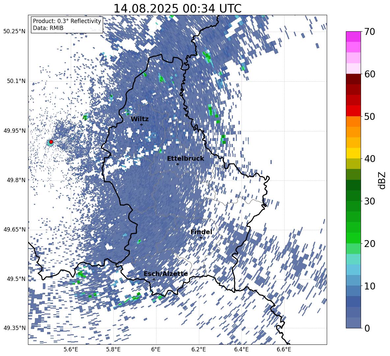The height and width of the screenshot is (356, 390).
Task: Click the 6°E longitude label
Action: [x=156, y=349]
